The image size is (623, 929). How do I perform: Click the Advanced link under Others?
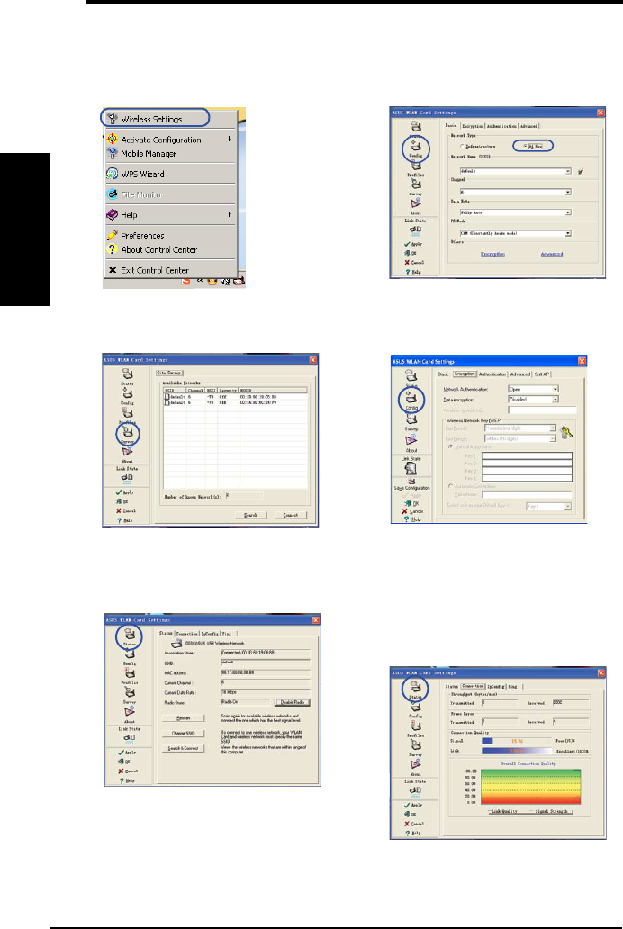point(551,254)
